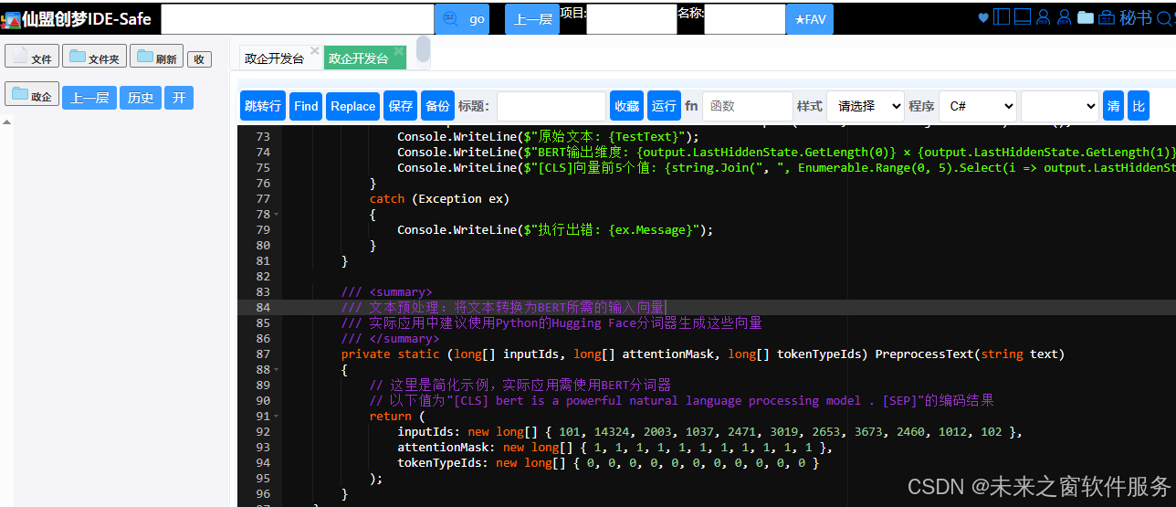The image size is (1176, 507).
Task: Focus the address input next to go
Action: coord(298,19)
